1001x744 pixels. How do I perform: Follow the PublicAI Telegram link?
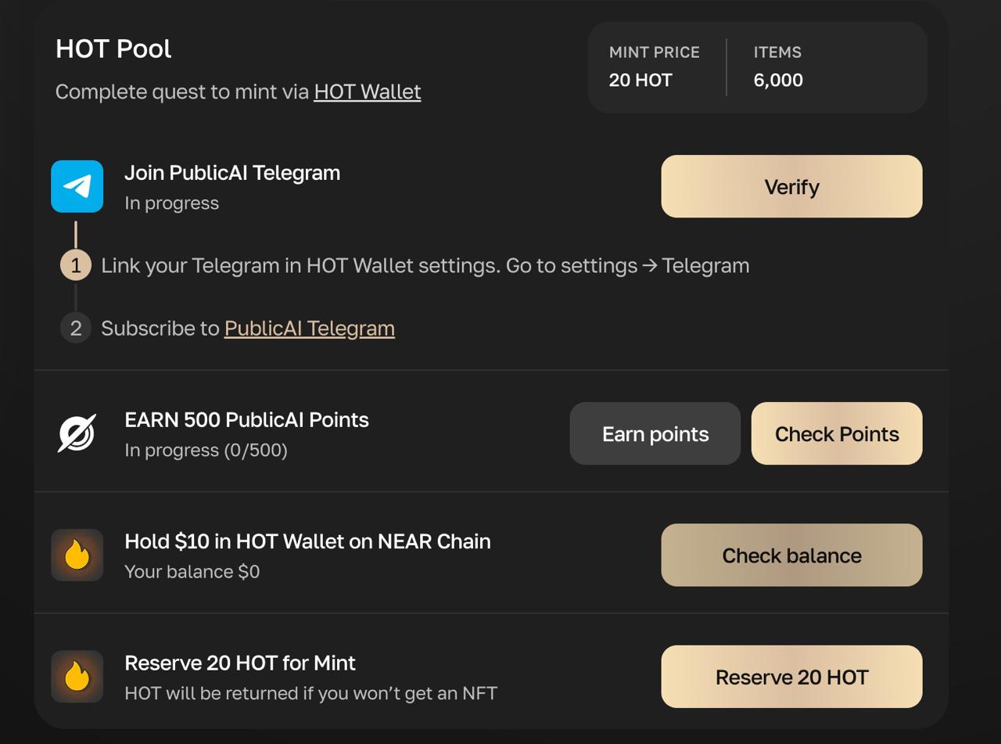tap(310, 328)
